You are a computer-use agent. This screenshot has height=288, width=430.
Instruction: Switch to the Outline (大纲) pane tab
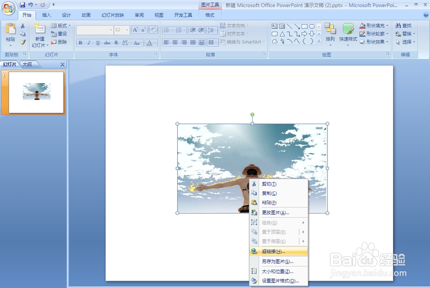point(27,64)
